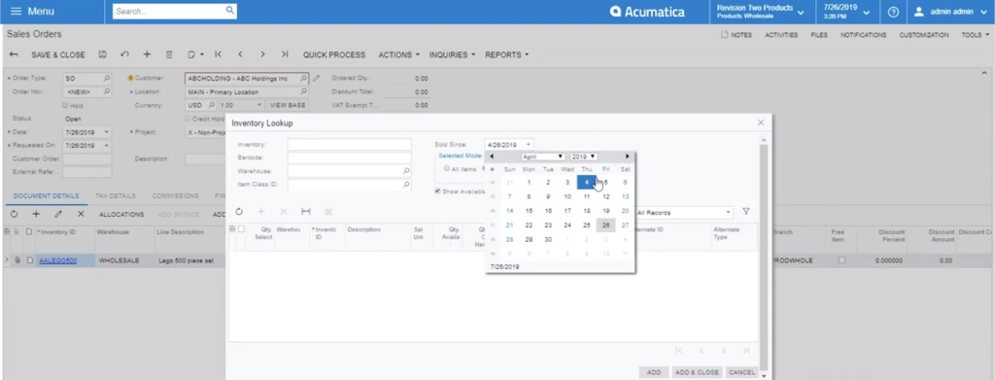Viewport: 995px width, 380px height.
Task: Open the Reports menu
Action: [507, 54]
